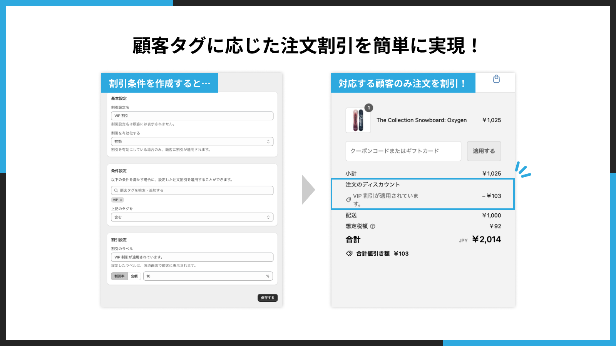The width and height of the screenshot is (616, 346).
Task: Click the chevron on the 有効 selector
Action: tap(269, 141)
